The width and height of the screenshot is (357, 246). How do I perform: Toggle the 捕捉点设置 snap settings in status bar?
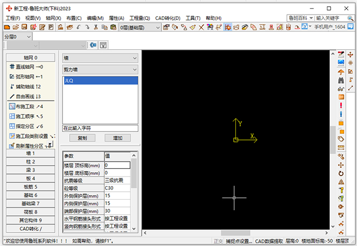(x=239, y=241)
